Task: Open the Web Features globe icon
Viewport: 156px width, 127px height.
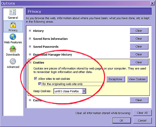Action: click(13, 37)
